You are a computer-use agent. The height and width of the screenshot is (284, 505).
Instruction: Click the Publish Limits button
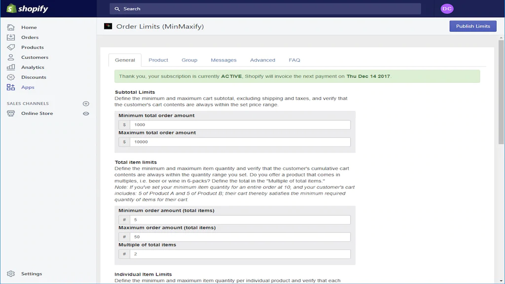[472, 26]
